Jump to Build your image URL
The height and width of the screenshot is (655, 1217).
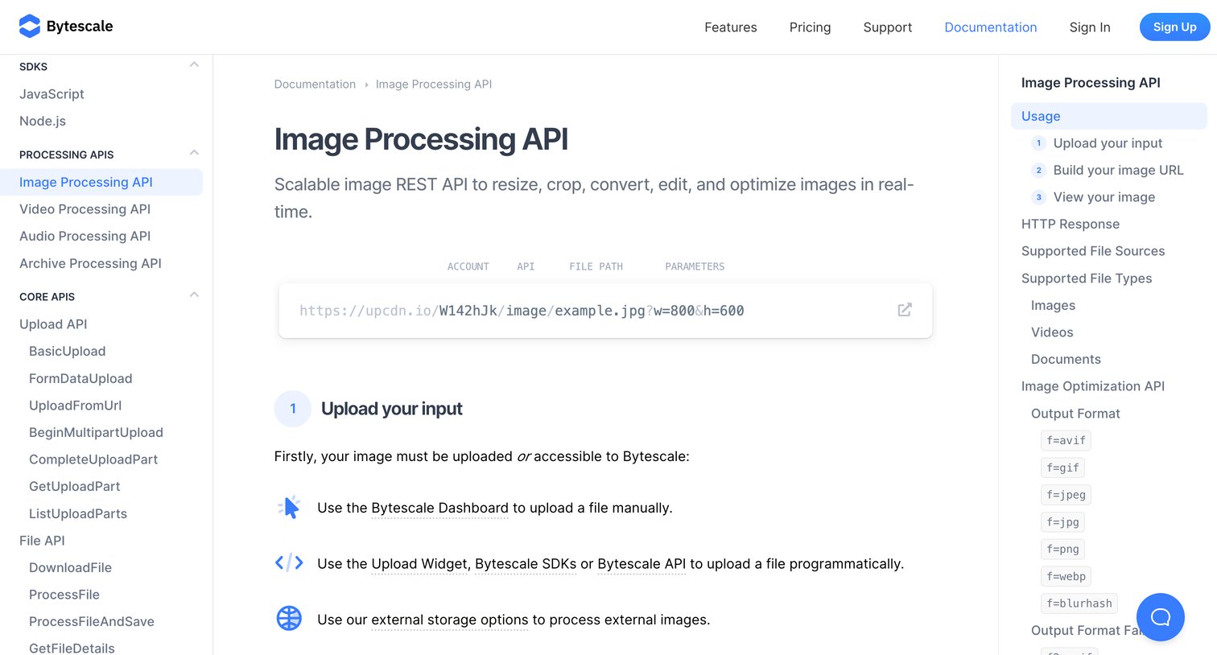1118,170
